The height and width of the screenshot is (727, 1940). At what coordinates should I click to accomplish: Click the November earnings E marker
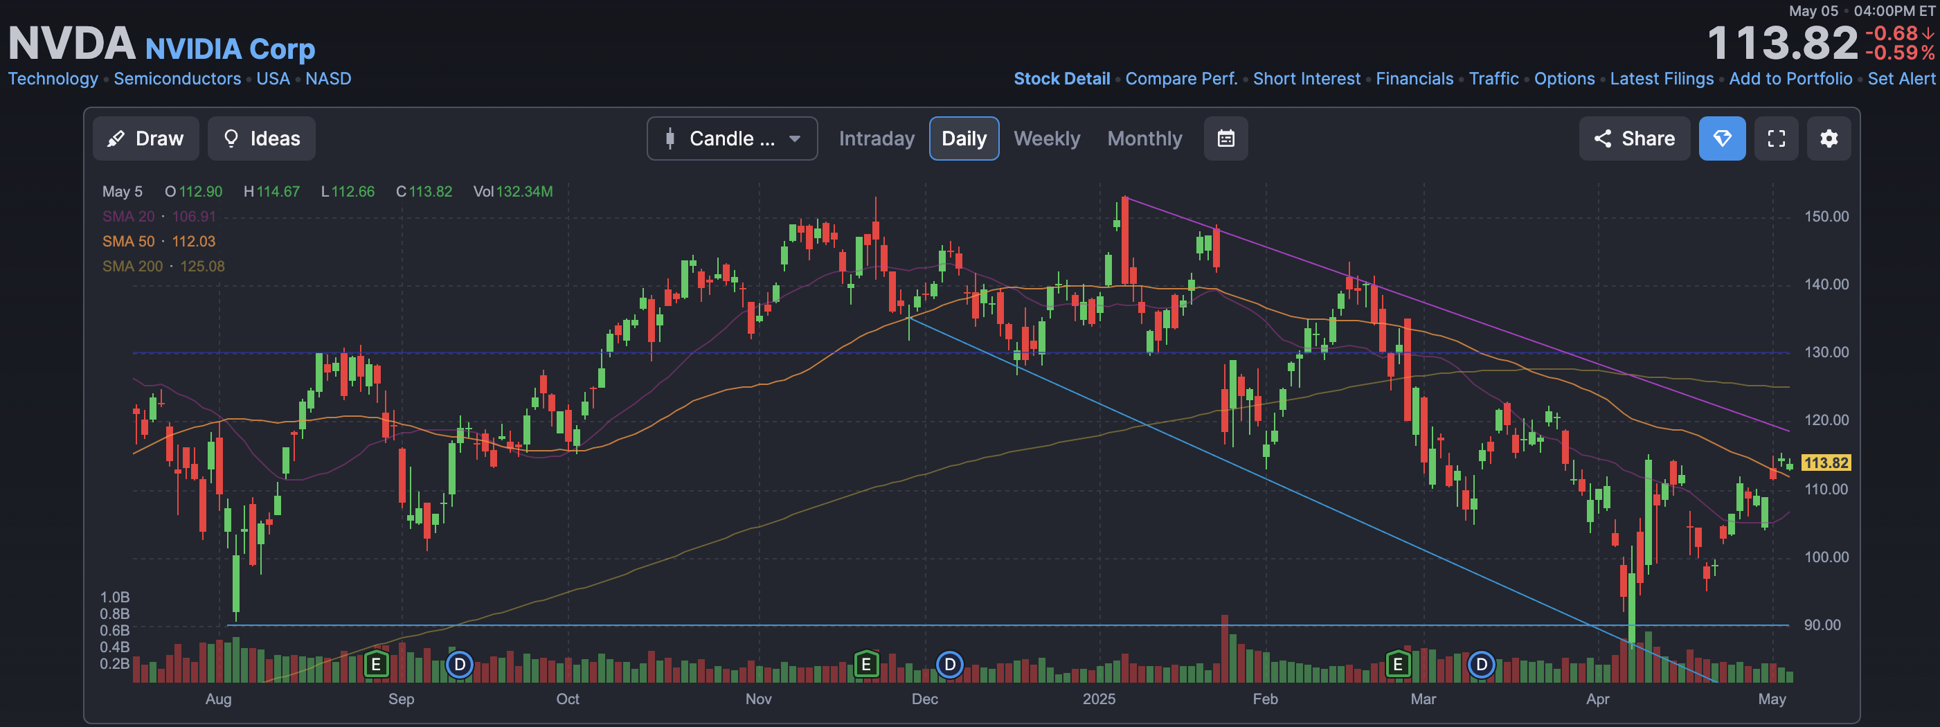866,665
